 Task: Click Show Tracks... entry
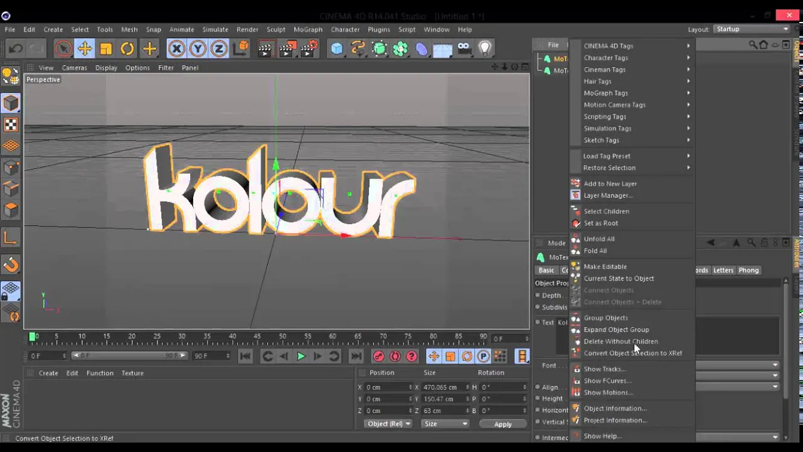pyautogui.click(x=632, y=369)
